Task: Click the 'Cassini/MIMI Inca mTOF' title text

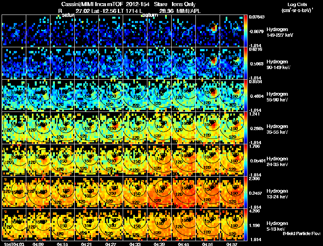Action: point(92,4)
